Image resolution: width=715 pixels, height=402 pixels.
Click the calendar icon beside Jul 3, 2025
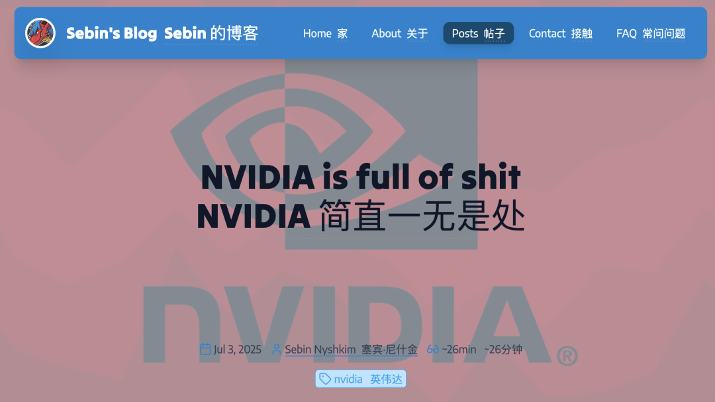pos(205,350)
